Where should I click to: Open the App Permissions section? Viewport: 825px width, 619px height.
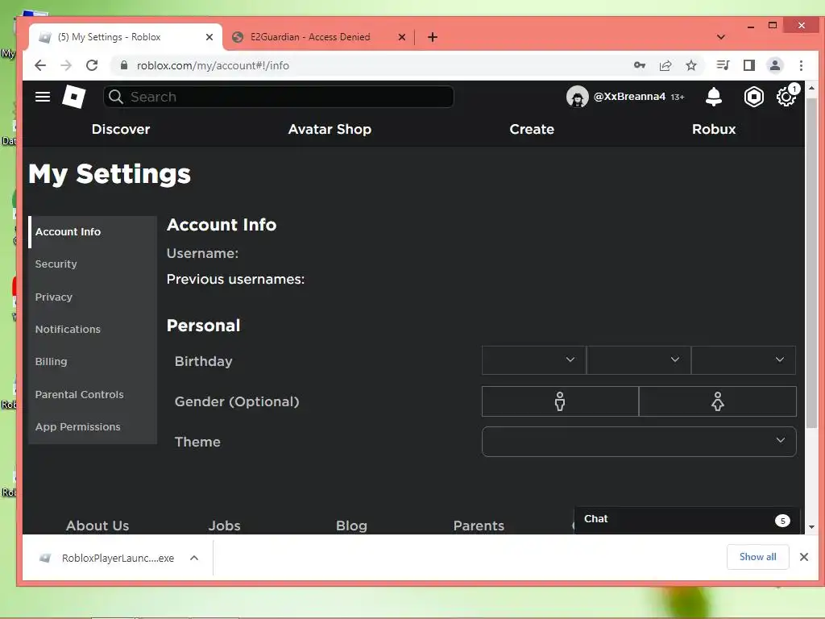point(93,427)
